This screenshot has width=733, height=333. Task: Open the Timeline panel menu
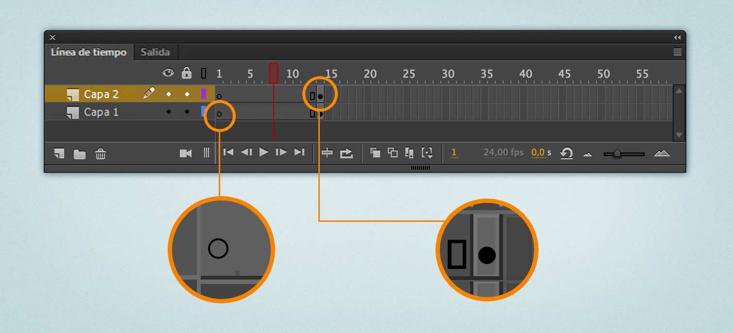tap(679, 52)
